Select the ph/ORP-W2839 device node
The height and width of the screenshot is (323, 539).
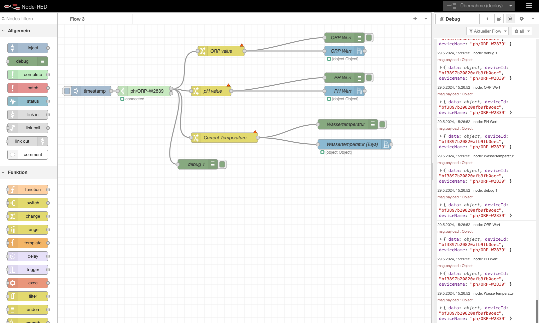(x=144, y=91)
